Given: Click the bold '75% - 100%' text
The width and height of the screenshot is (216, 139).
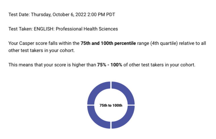Looking at the screenshot, I should (109, 65).
